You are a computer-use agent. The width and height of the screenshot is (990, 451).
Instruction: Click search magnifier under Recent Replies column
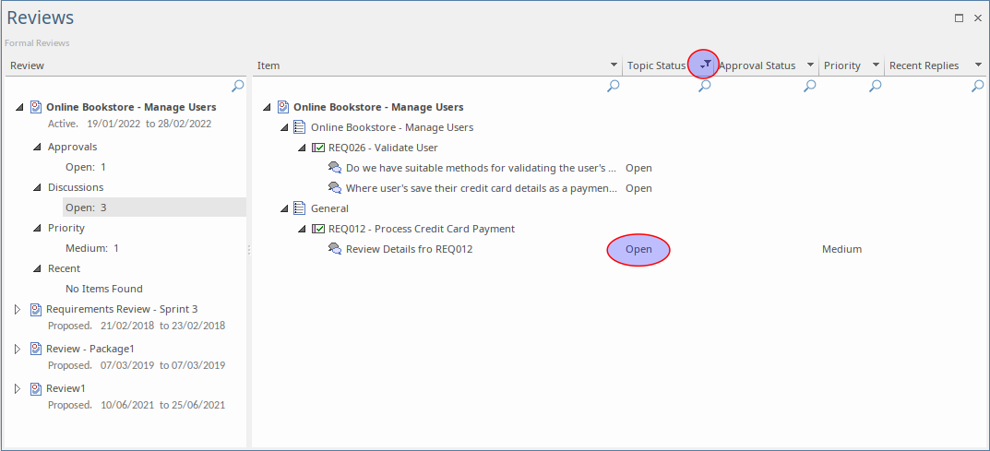tap(977, 86)
